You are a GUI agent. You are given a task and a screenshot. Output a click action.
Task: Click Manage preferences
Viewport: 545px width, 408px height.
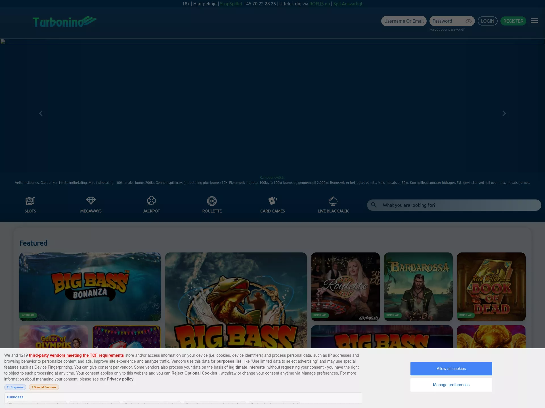[x=451, y=385]
